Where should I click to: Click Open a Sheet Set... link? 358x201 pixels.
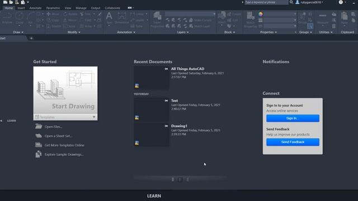58,136
